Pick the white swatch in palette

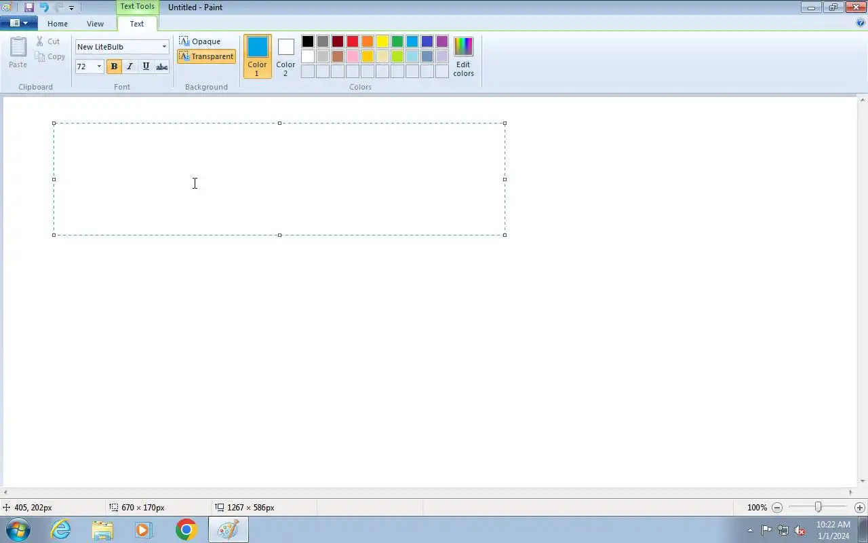coord(308,56)
